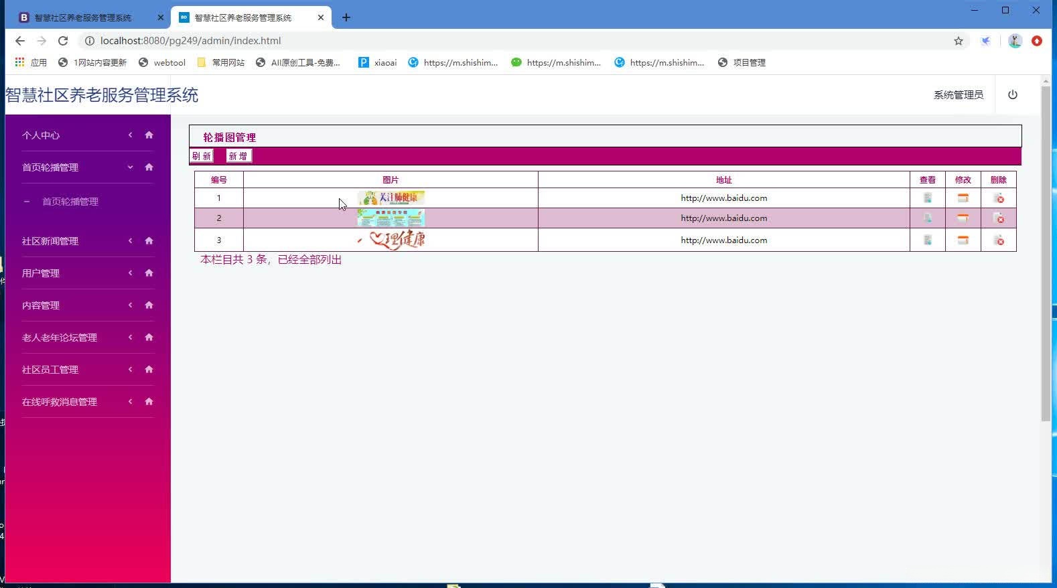Screen dimensions: 1057x588
Task: Open the view icon for row 2
Action: click(928, 218)
